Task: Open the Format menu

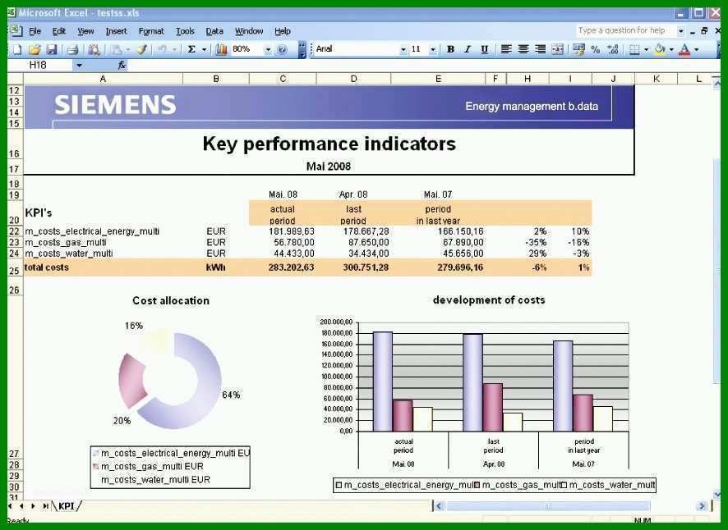Action: point(151,31)
